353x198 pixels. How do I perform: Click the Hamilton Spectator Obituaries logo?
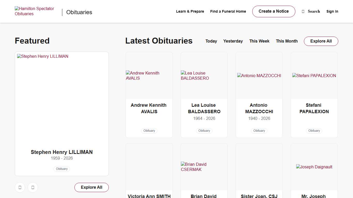tap(34, 11)
